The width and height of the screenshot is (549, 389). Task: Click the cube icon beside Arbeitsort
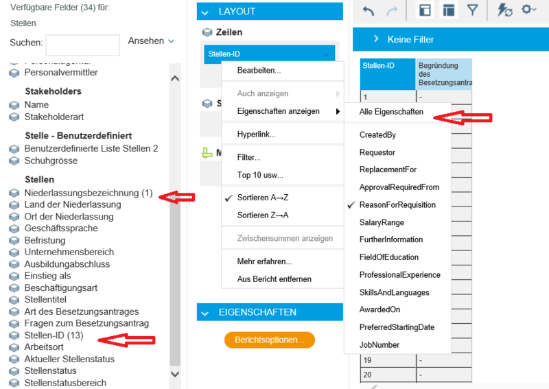point(14,347)
